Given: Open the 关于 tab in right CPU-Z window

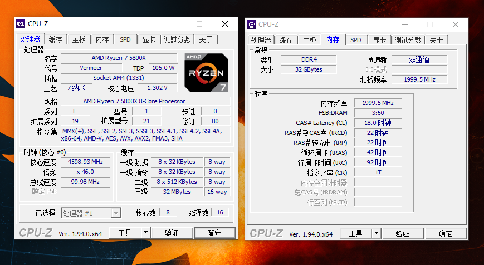Looking at the screenshot, I should pyautogui.click(x=437, y=39).
